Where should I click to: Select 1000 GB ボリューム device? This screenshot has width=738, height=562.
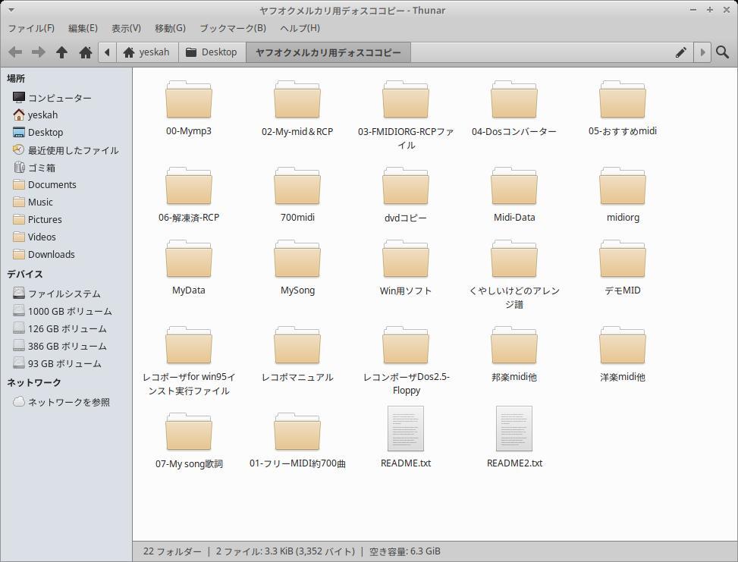(x=69, y=311)
